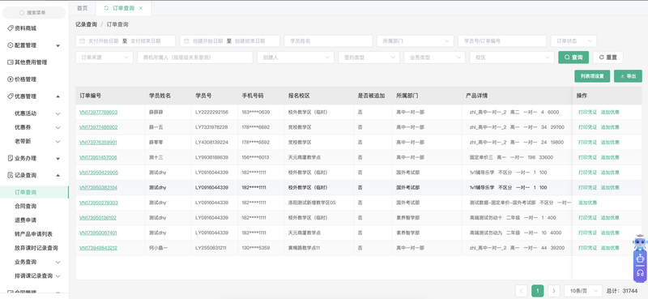Click calendar icon in 创建开始日期 field
The width and height of the screenshot is (648, 299).
(186, 41)
